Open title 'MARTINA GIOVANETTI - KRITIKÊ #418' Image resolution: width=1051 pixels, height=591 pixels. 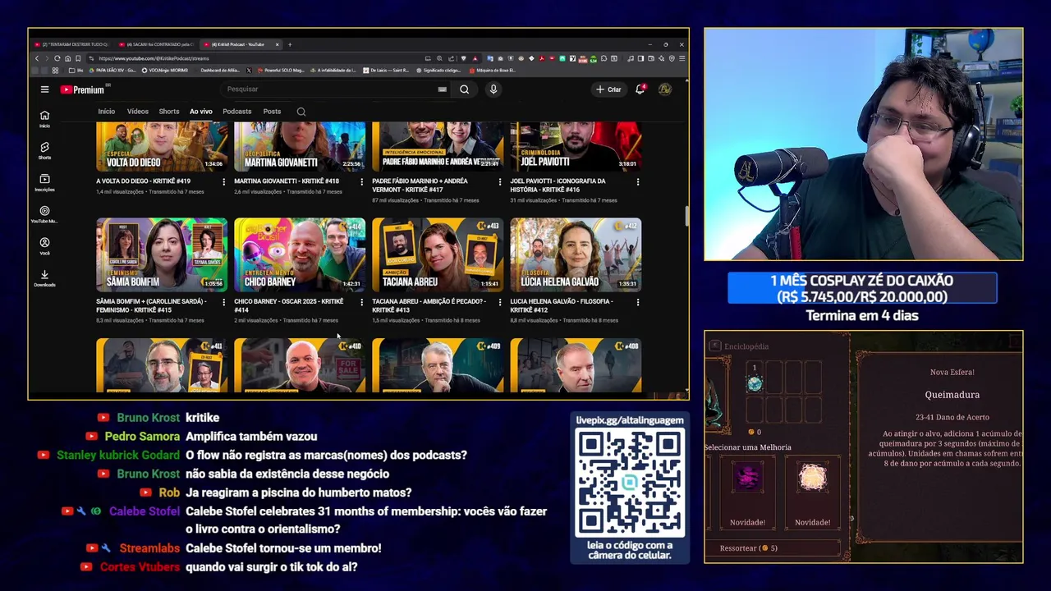pyautogui.click(x=287, y=181)
